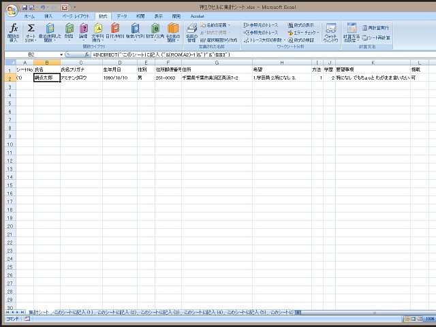Image resolution: width=436 pixels, height=327 pixels.
Task: Click the Insert Function (関数の挿入) icon
Action: tap(13, 31)
